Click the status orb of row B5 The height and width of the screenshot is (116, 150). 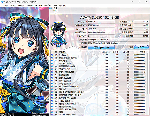click(52, 104)
